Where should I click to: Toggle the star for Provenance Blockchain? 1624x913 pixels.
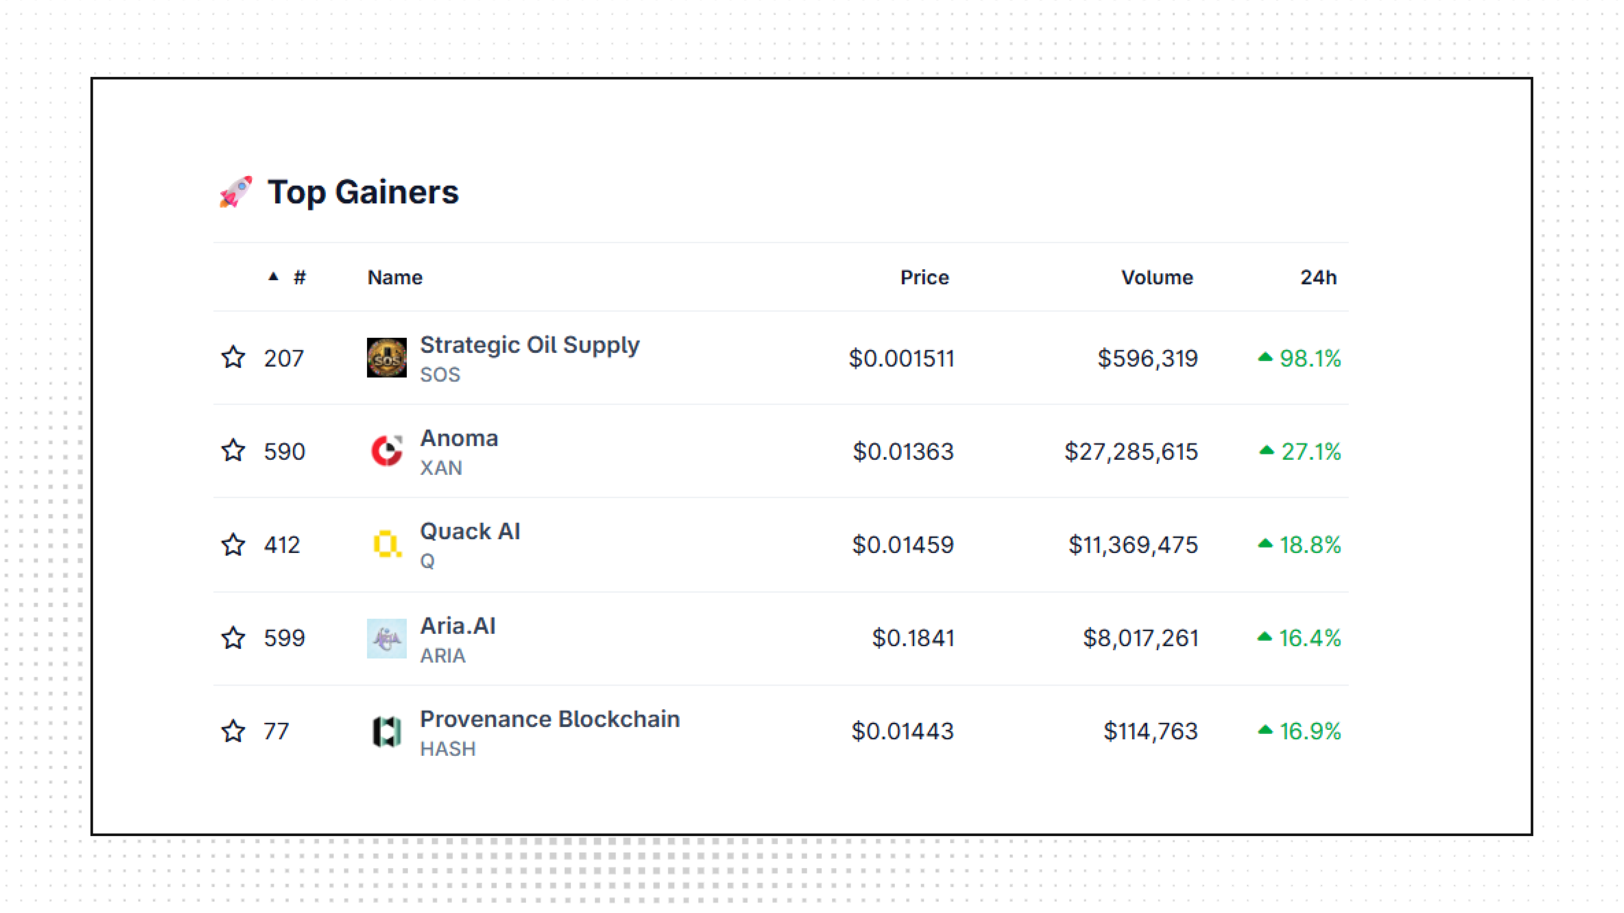[233, 731]
